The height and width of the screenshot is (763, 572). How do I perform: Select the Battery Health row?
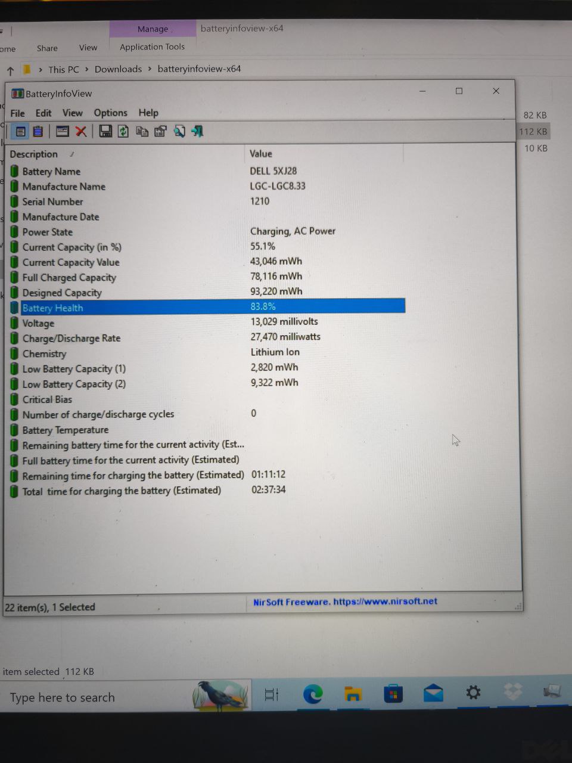[x=52, y=308]
